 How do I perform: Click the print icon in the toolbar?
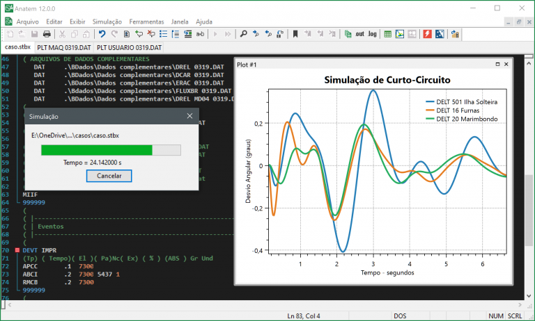pos(47,33)
